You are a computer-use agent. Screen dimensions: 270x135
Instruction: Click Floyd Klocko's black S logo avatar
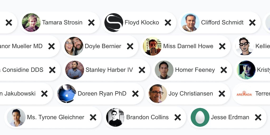coord(114,23)
